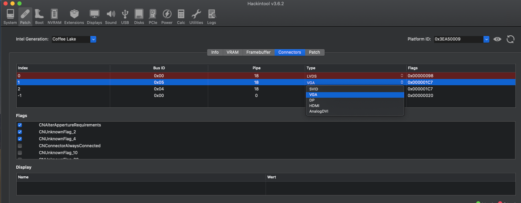Choose HDMI from the connector type list
This screenshot has height=203, width=521.
tap(314, 106)
